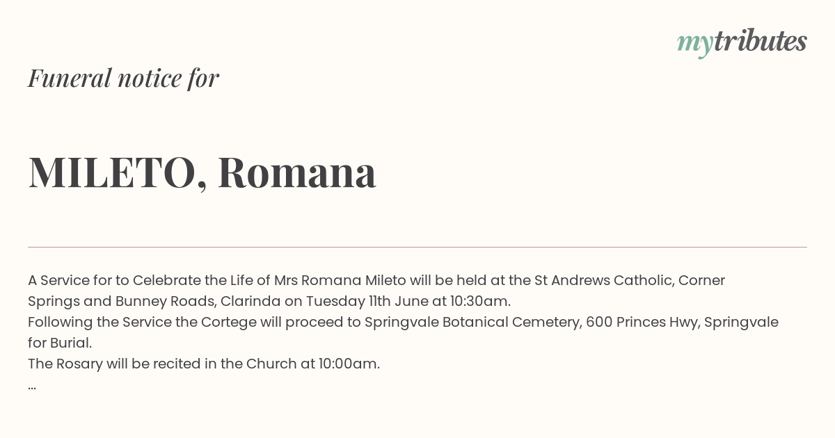The width and height of the screenshot is (835, 438).
Task: Click the '600 Princes Hwy' address
Action: click(x=641, y=322)
